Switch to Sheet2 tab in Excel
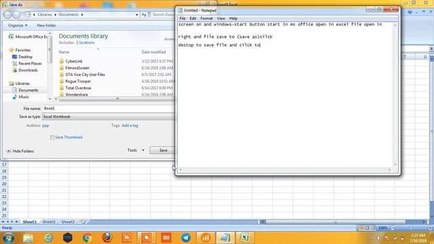 coord(49,222)
